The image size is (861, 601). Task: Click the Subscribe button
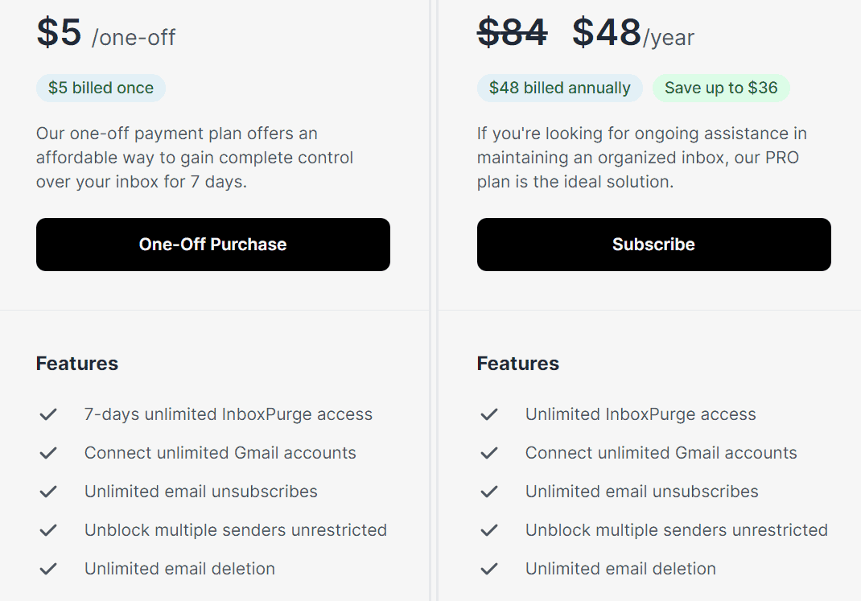[x=653, y=244]
